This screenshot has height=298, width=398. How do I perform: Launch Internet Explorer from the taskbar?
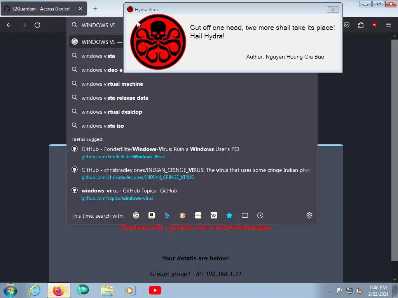pyautogui.click(x=35, y=290)
